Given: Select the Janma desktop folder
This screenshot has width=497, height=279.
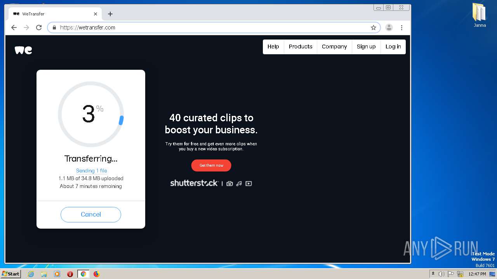Looking at the screenshot, I should pos(480,15).
